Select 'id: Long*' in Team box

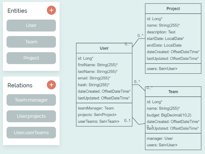[x=154, y=102]
